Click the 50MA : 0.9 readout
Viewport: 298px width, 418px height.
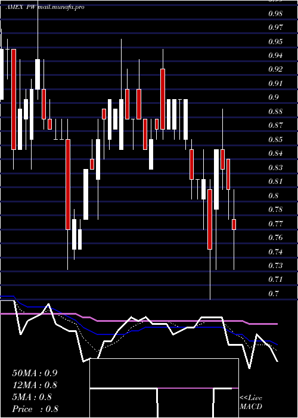point(35,373)
